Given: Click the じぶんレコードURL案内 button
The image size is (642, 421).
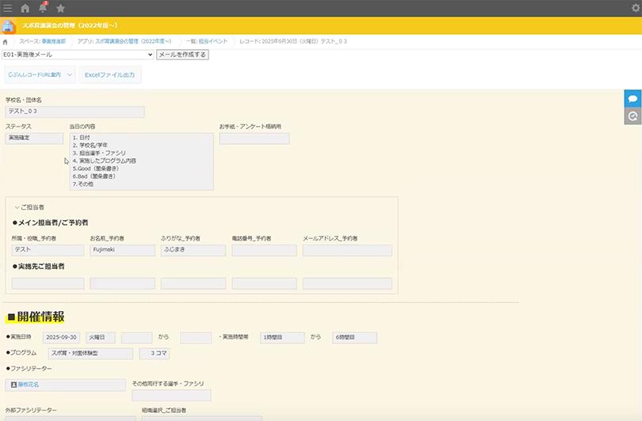Looking at the screenshot, I should point(34,75).
